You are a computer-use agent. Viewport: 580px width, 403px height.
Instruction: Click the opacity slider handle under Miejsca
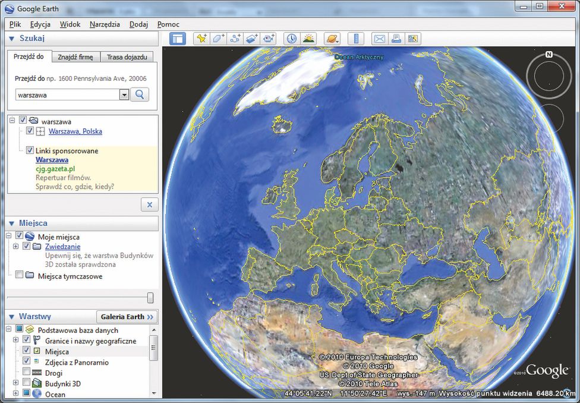point(150,298)
